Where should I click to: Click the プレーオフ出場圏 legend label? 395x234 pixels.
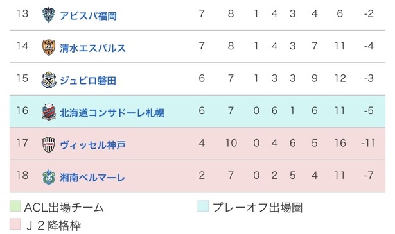[x=258, y=208]
